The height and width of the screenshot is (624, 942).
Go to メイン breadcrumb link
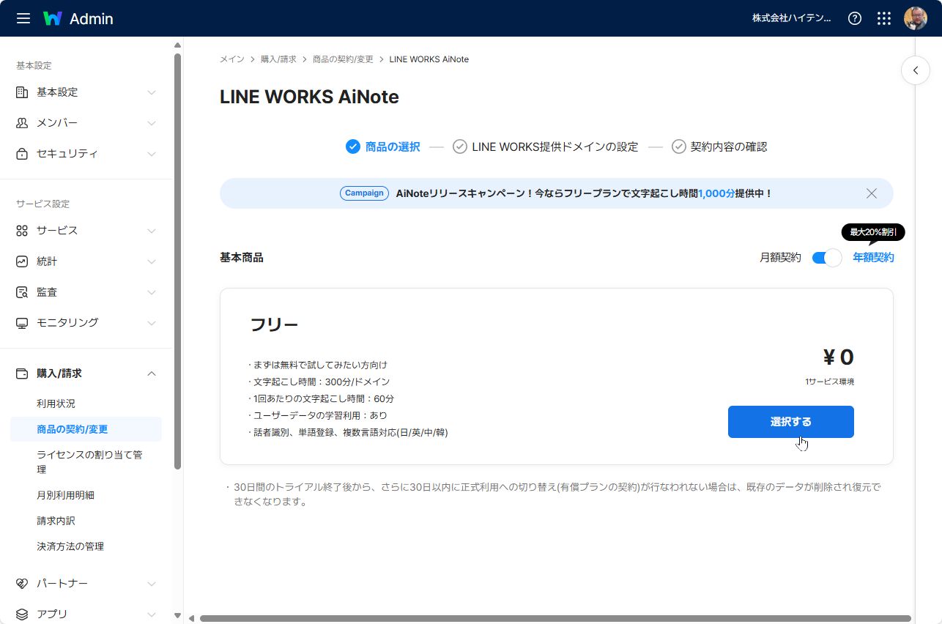pyautogui.click(x=232, y=59)
